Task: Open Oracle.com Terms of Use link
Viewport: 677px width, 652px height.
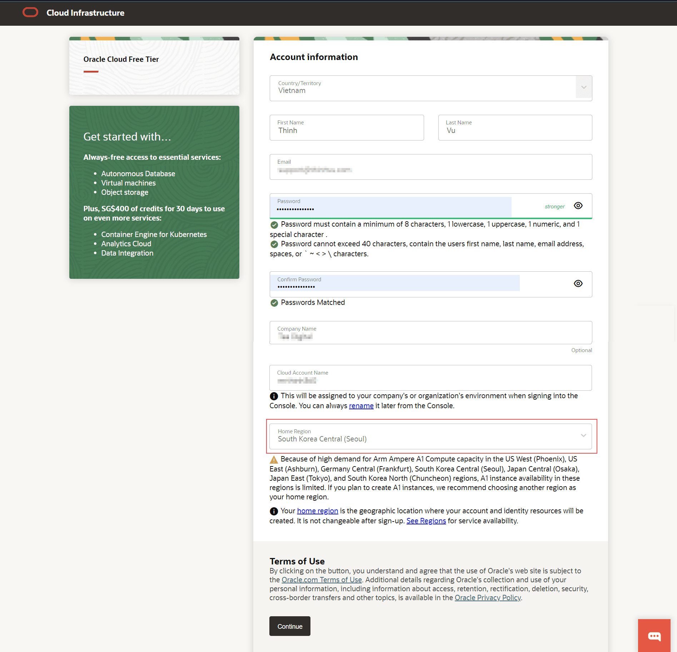Action: click(x=322, y=580)
